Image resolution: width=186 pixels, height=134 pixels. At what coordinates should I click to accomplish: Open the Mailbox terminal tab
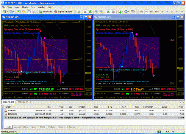click(52, 127)
